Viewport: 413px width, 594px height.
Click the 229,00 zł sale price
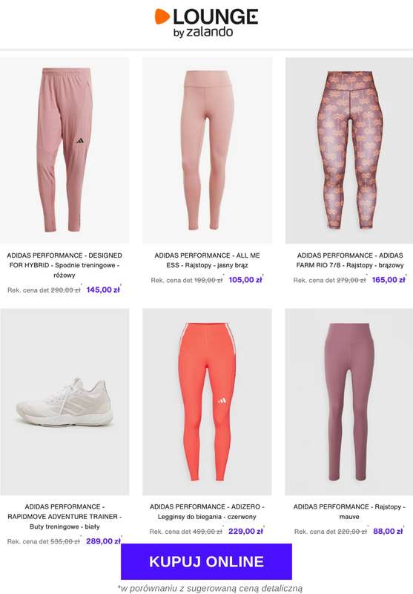245,531
